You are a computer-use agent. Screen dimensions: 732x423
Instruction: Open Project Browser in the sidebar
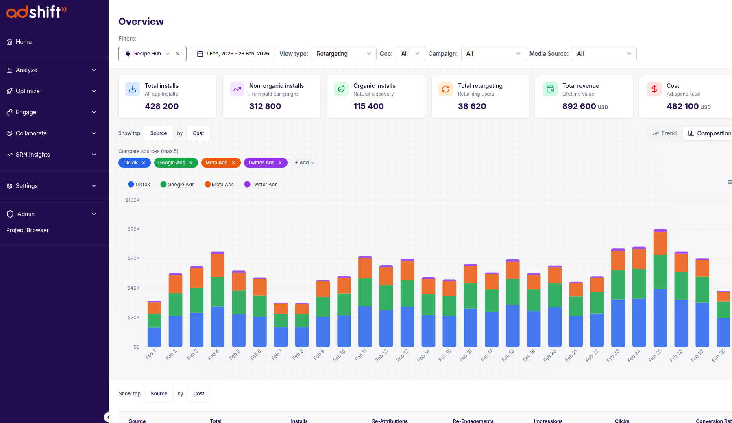click(27, 230)
